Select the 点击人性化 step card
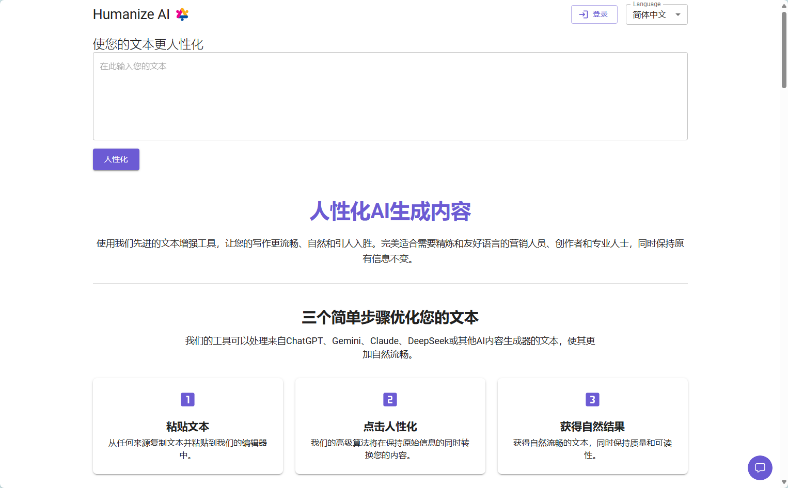 pos(390,426)
